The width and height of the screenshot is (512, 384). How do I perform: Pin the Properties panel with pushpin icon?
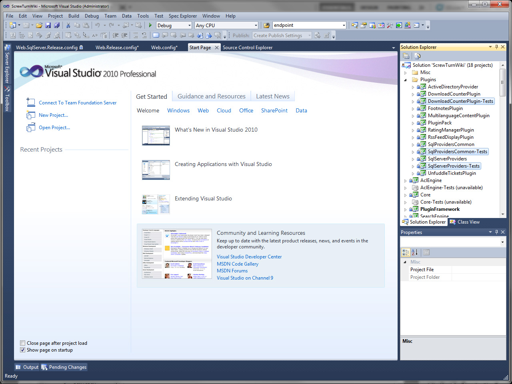pos(497,232)
